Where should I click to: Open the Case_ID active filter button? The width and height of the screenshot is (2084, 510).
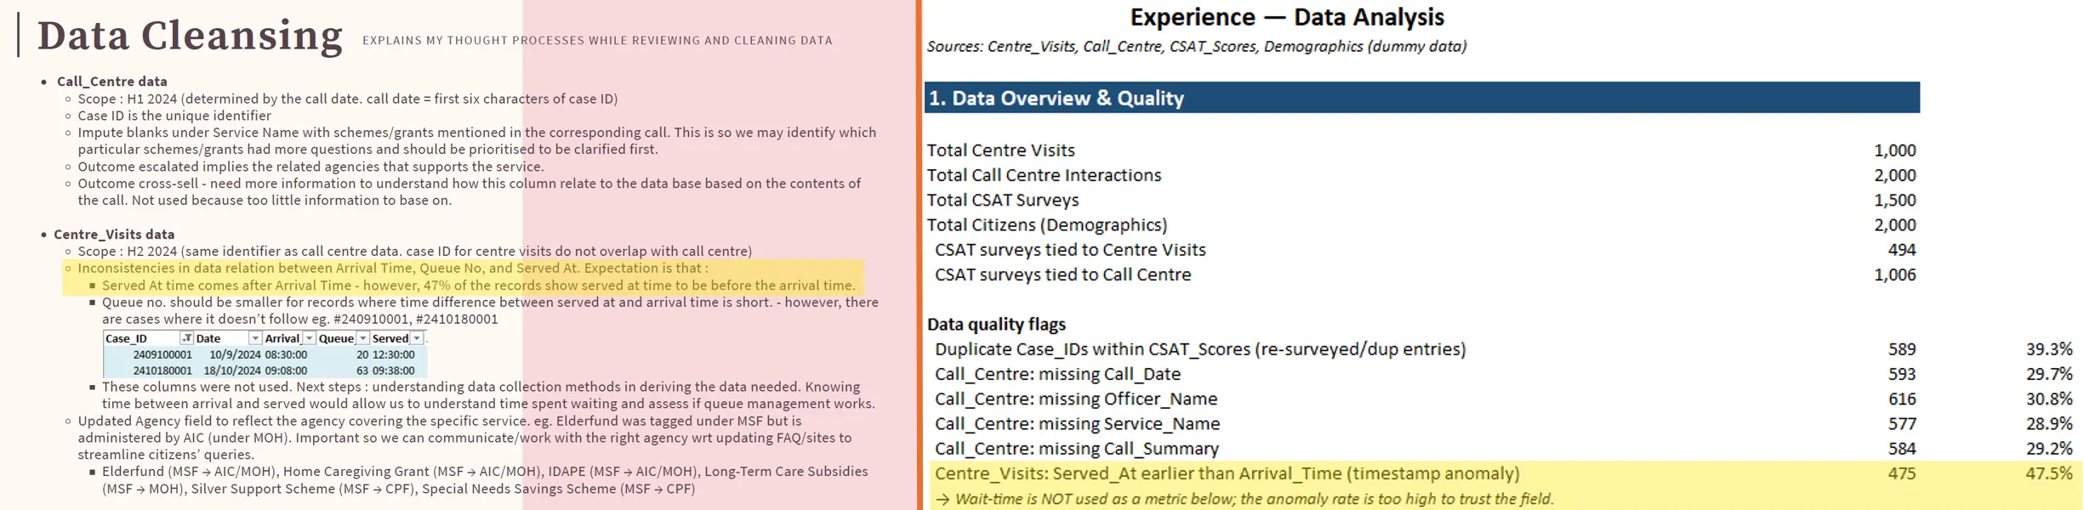point(186,338)
